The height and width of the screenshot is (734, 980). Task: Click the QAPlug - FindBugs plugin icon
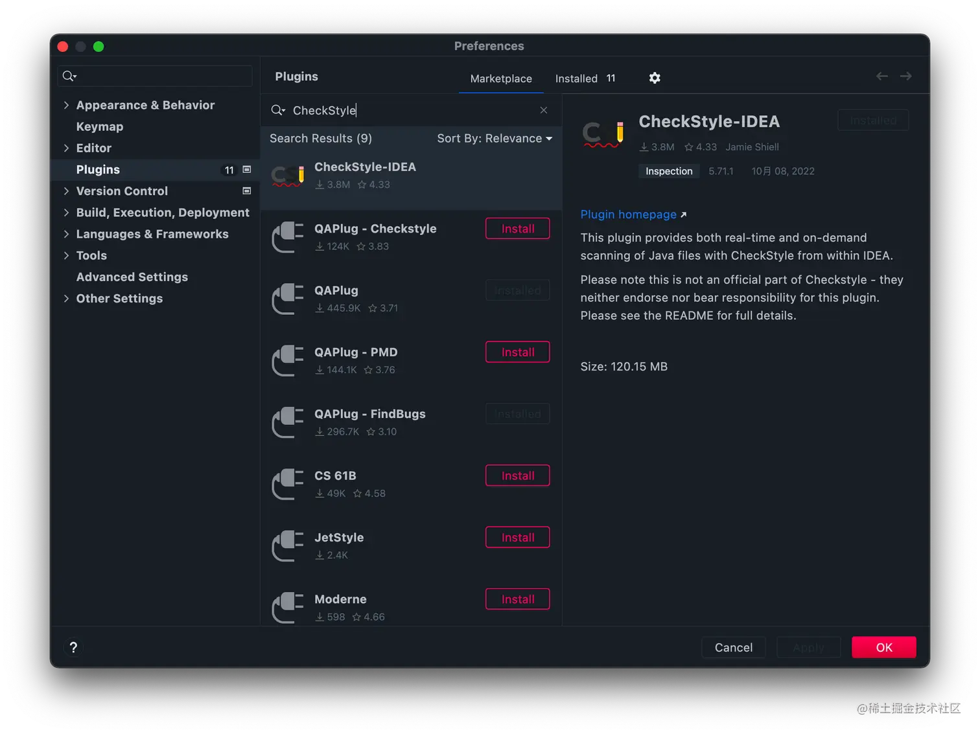point(288,422)
